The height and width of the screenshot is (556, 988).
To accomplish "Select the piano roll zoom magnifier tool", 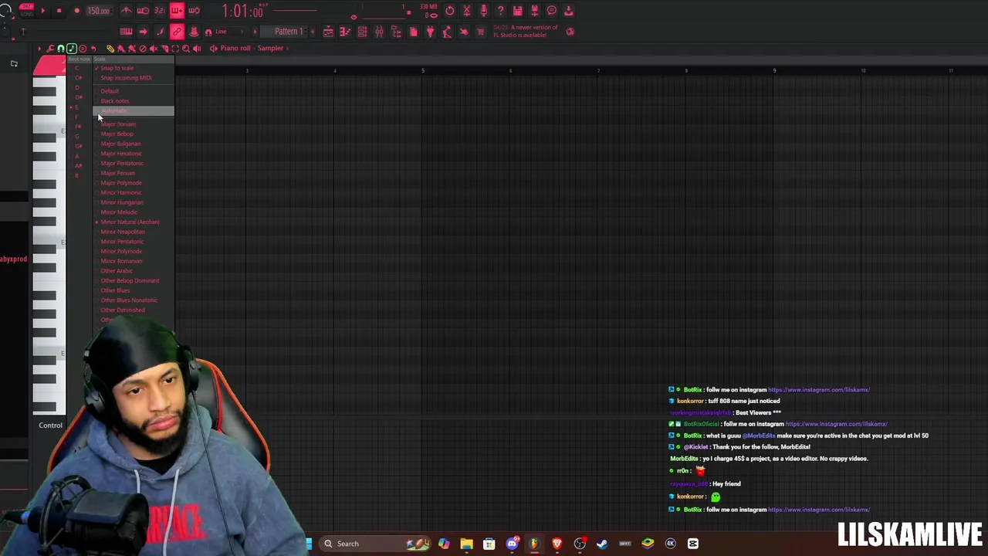I will point(186,49).
